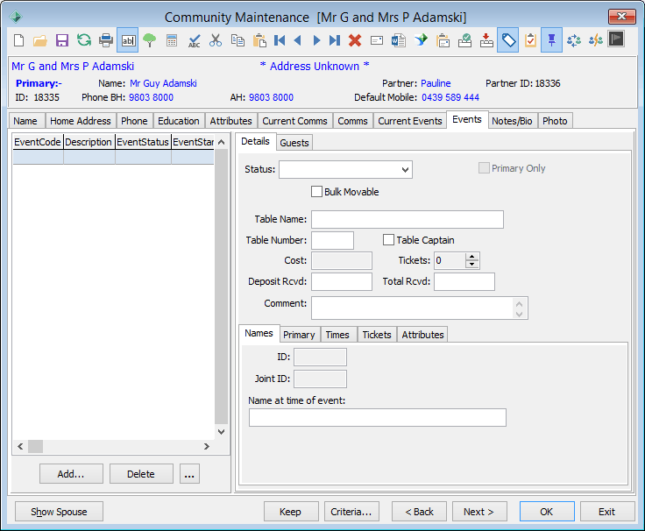Click the Table Name input field
The image size is (645, 531).
click(408, 219)
